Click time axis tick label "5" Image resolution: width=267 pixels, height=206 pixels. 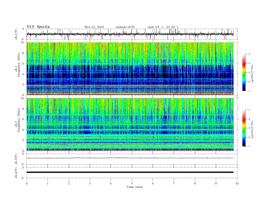(132, 183)
